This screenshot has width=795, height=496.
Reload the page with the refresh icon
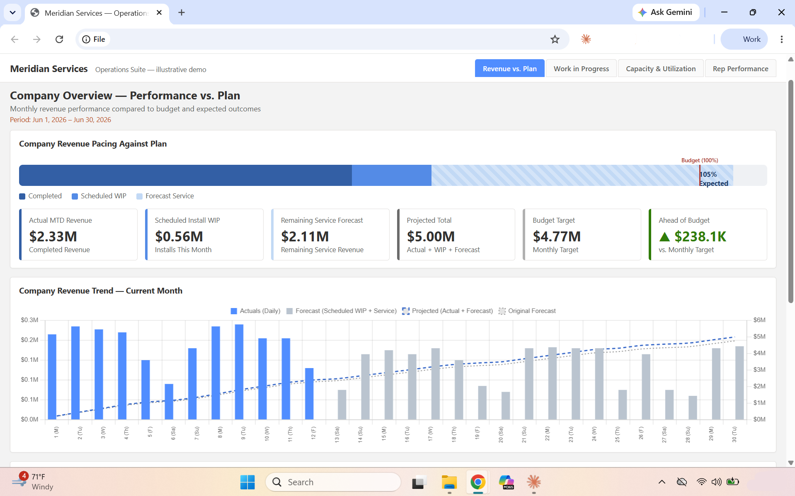(59, 39)
